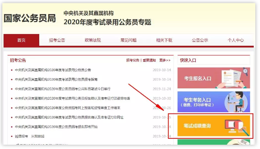Click the 2019-11-24 date entry

162,89
